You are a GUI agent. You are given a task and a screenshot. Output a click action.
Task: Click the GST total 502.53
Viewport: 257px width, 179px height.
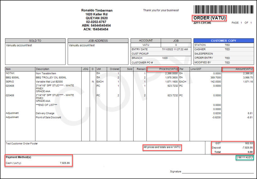pyautogui.click(x=249, y=144)
